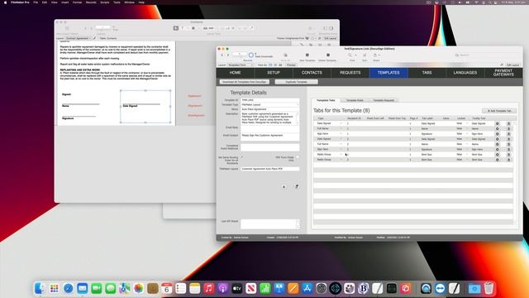Screen dimensions: 529x298
Task: Switch View As to table view
Action: tap(280, 65)
